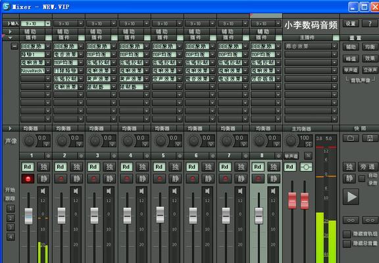The image size is (379, 263).
Task: Click channel 3 speaker monitor icon
Action: click(x=109, y=191)
